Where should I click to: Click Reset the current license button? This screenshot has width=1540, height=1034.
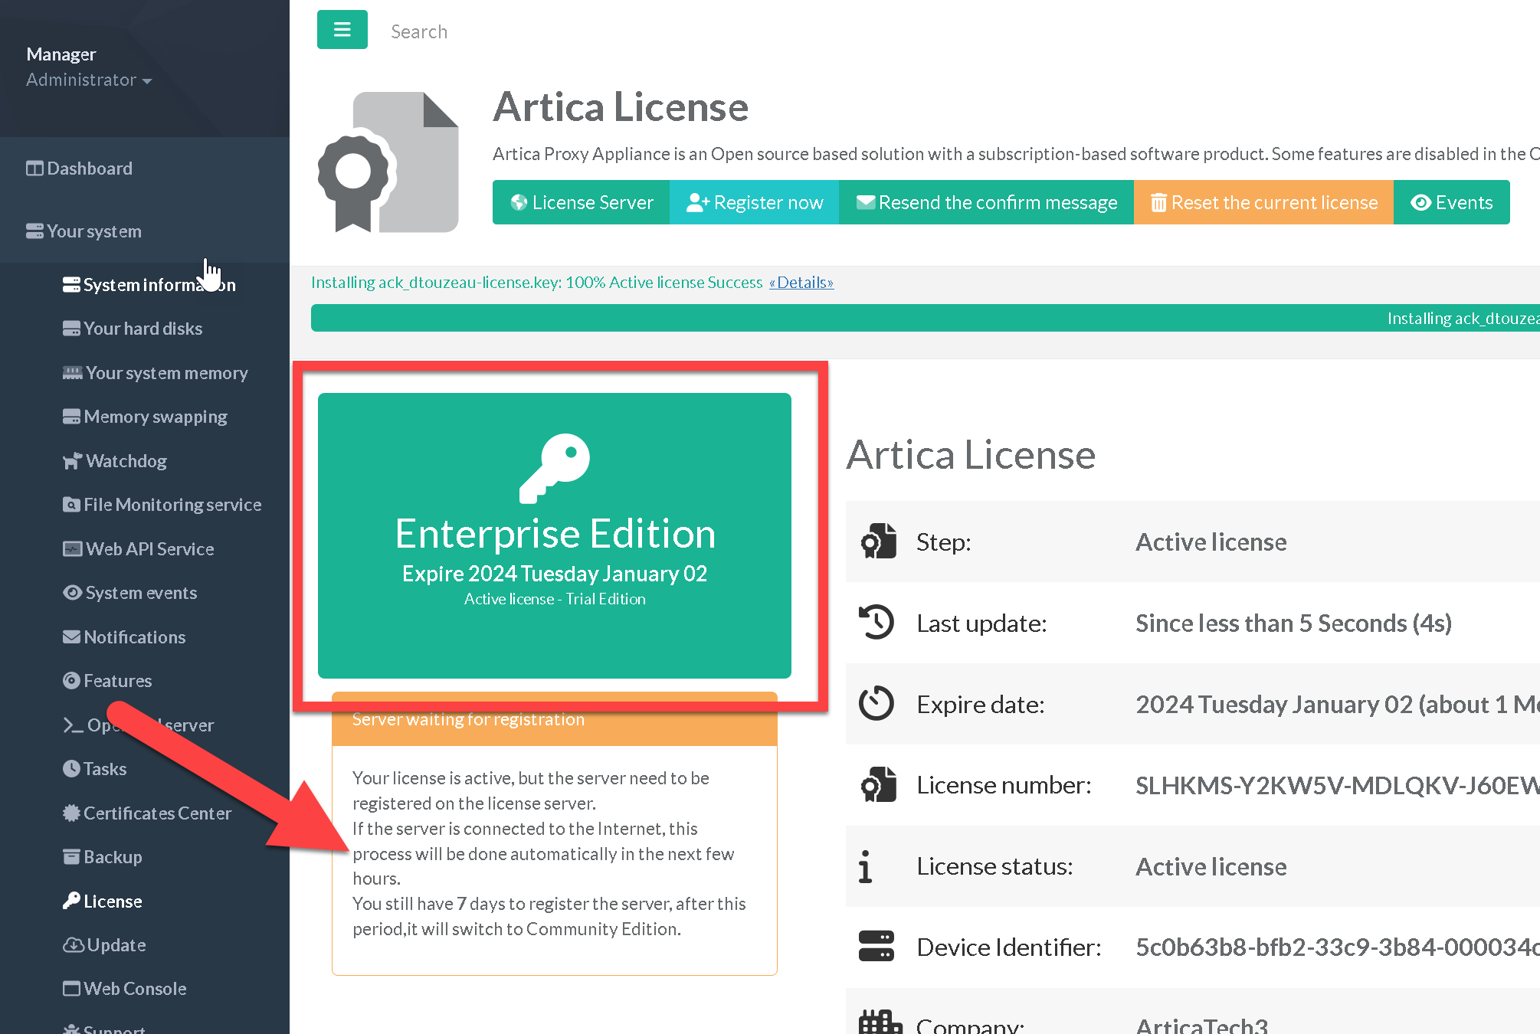tap(1263, 202)
